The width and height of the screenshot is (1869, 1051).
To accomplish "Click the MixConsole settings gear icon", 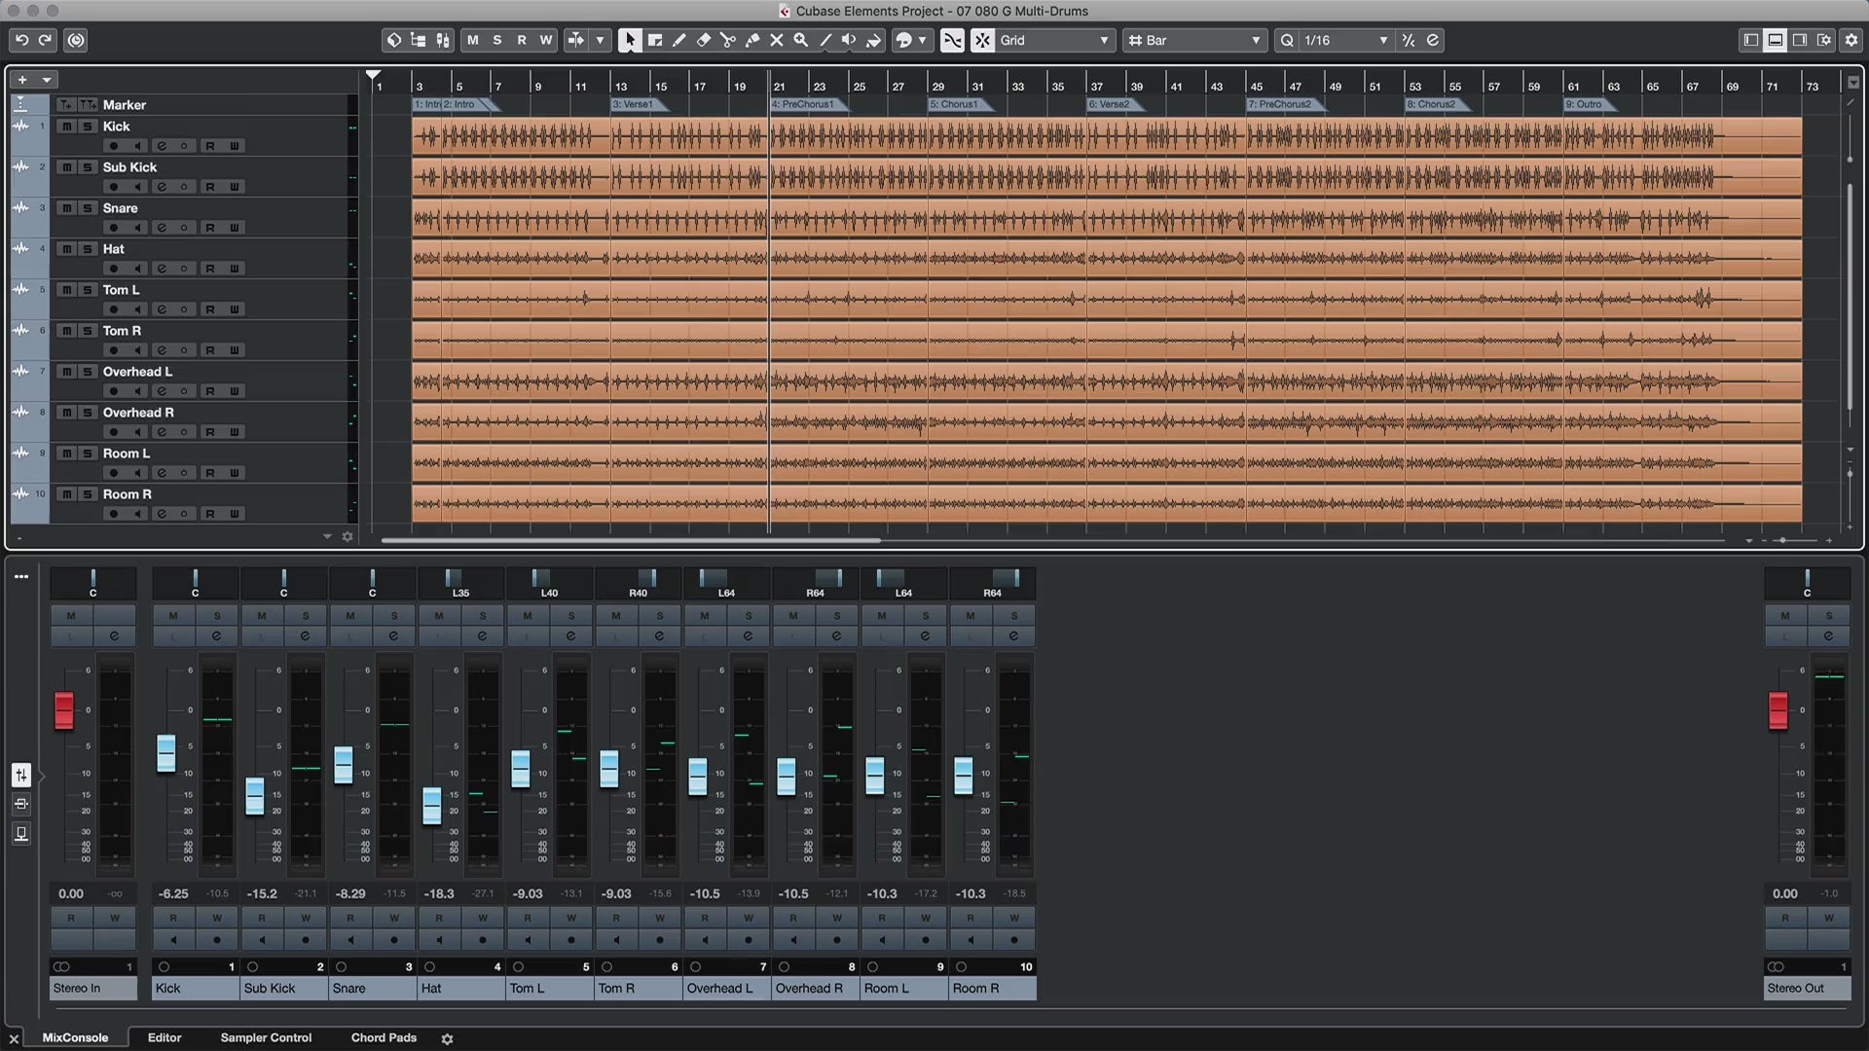I will pos(448,1038).
